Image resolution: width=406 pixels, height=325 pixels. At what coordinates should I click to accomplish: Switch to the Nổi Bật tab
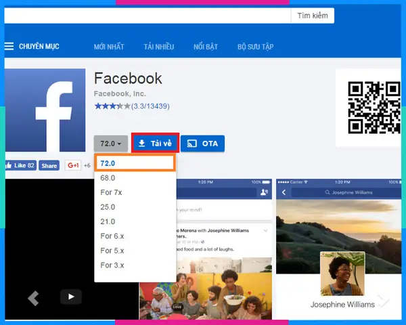pyautogui.click(x=206, y=47)
